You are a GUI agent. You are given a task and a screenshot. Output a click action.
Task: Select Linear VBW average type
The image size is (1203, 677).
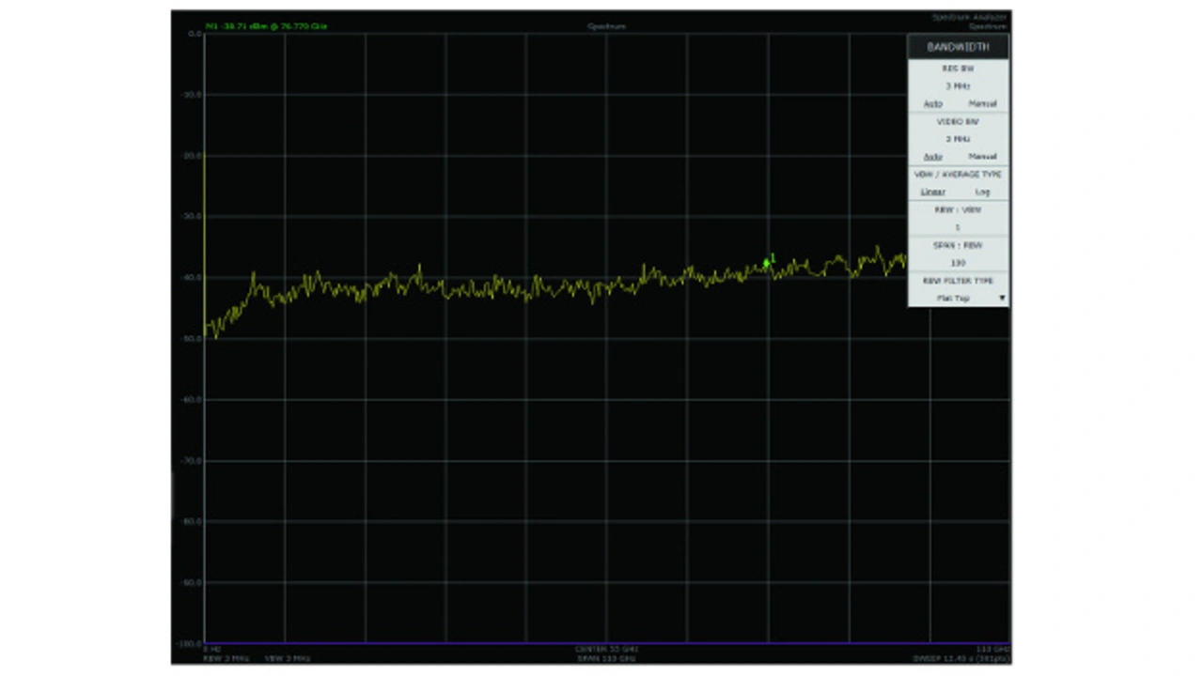(932, 192)
